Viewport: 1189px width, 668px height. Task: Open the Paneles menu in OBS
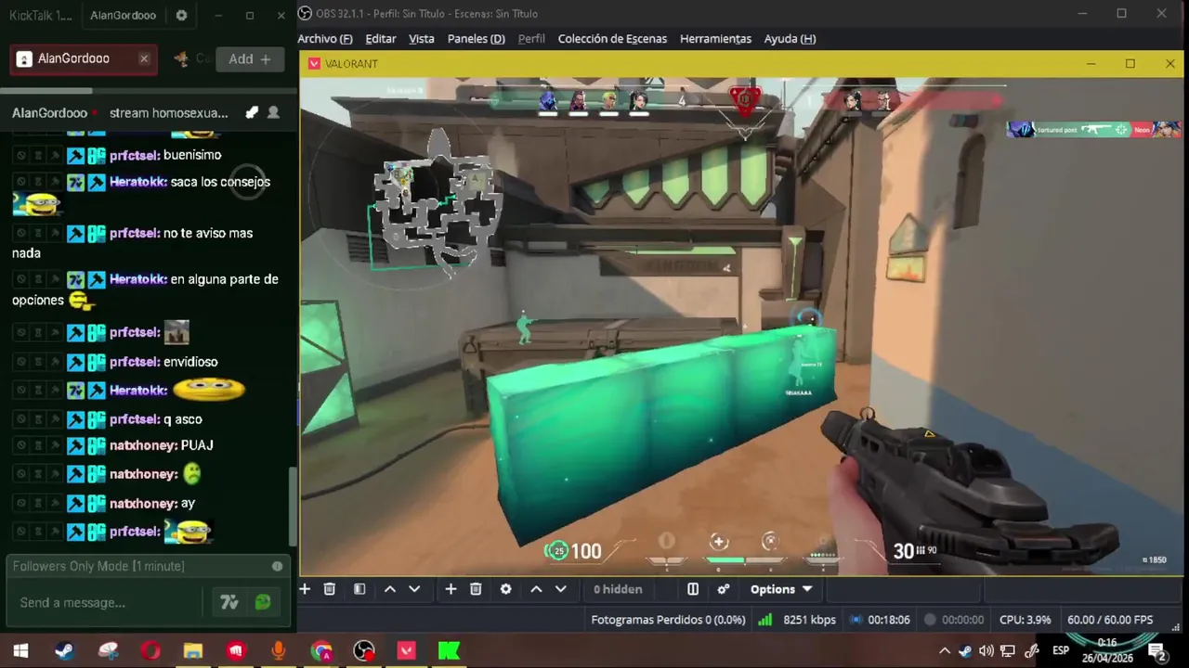pyautogui.click(x=477, y=39)
